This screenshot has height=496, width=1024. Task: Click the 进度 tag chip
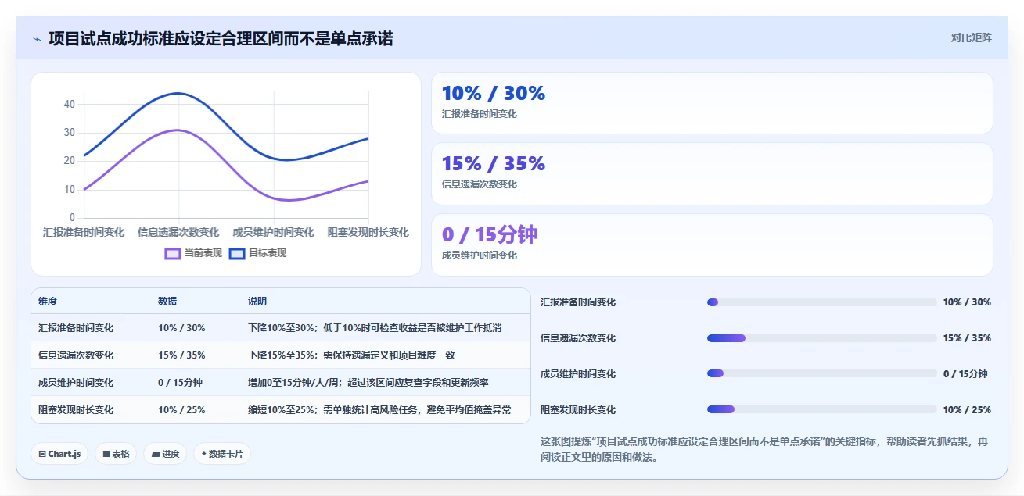(165, 454)
